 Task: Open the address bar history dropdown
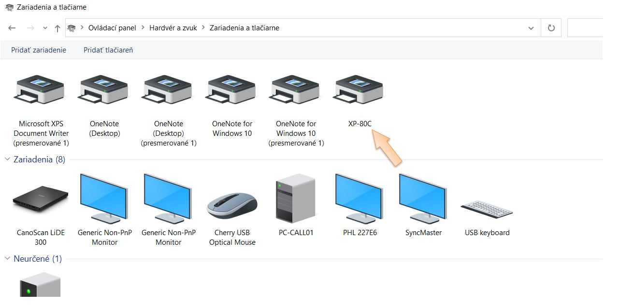point(531,28)
